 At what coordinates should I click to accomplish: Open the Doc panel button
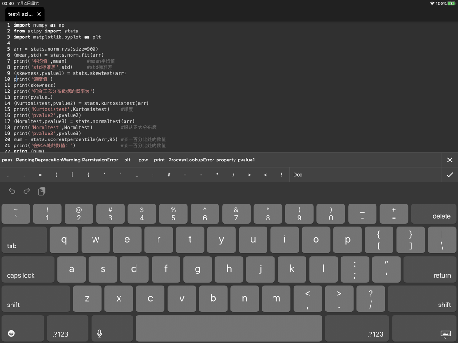click(298, 175)
